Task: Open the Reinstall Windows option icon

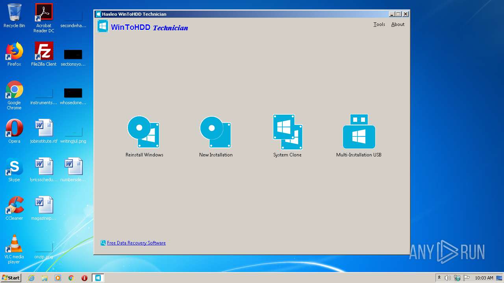Action: tap(143, 132)
